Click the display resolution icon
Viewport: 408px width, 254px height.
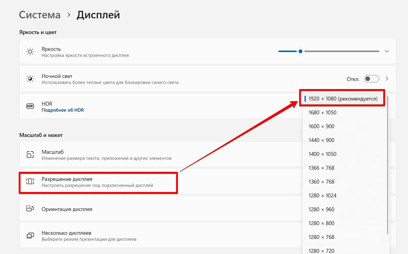point(30,181)
